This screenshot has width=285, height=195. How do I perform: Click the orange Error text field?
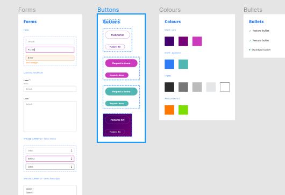coord(50,57)
